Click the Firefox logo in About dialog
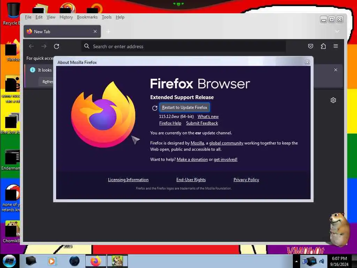 103,114
